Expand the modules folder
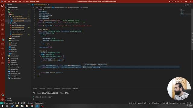 coord(14,23)
